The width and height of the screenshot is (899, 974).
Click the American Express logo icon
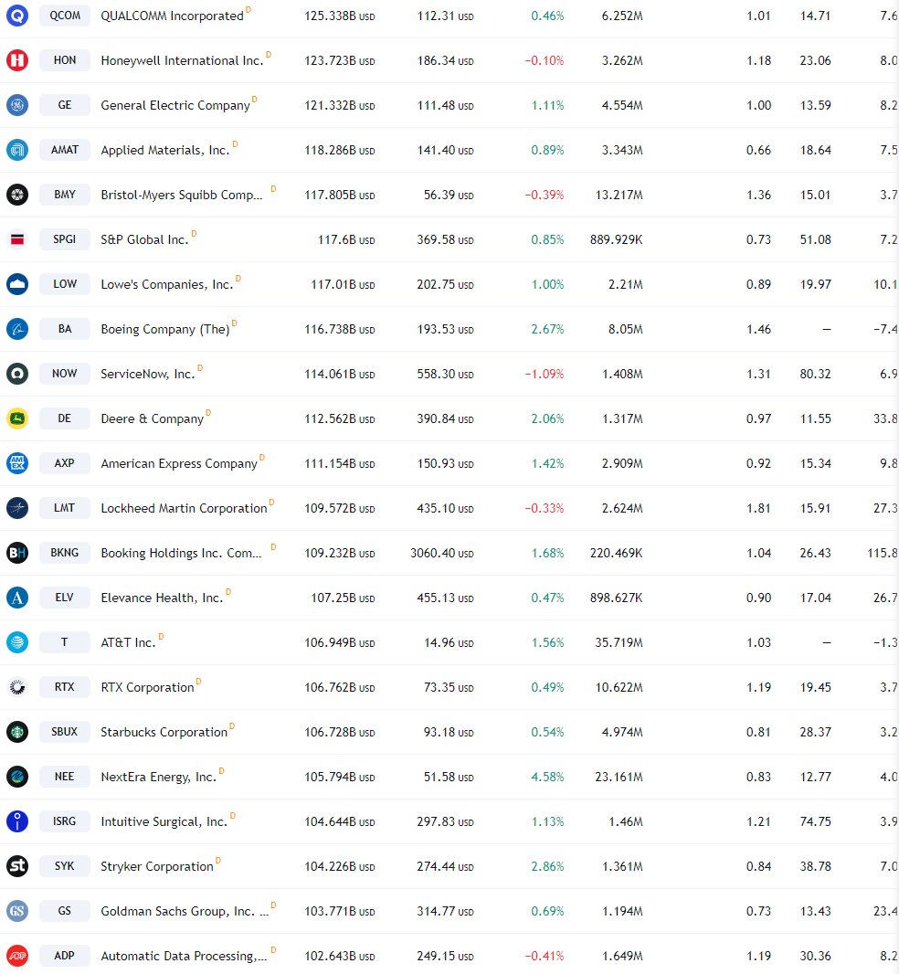point(17,462)
